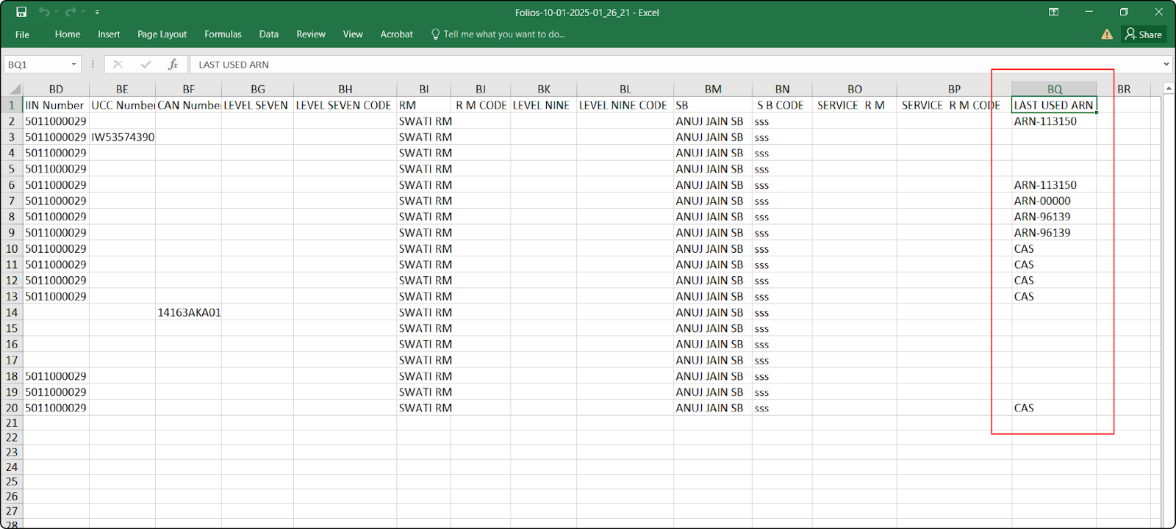Switch to the Home tab
1176x529 pixels.
point(68,34)
